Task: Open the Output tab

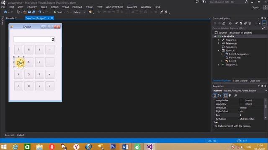Action: pos(21,135)
